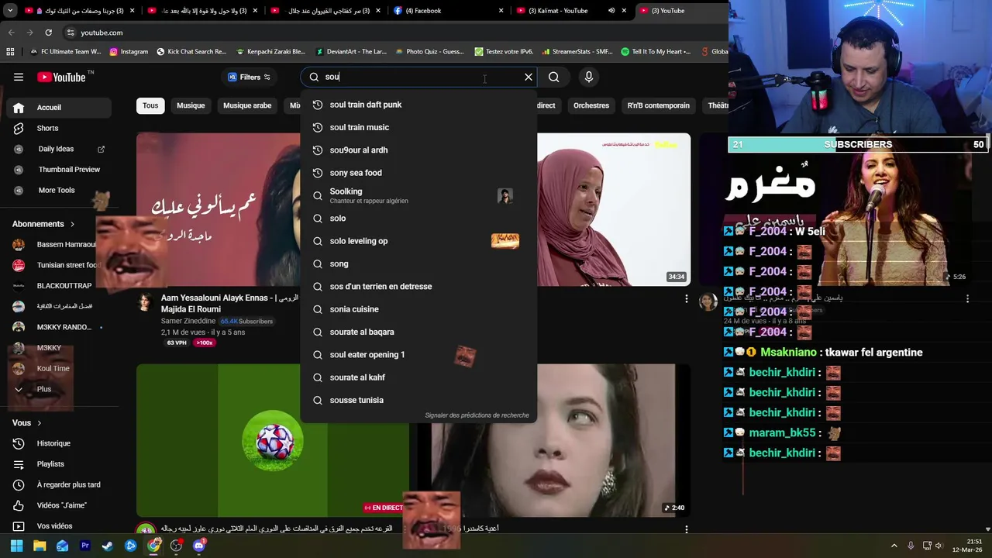Open the YouTube hamburger guide menu
The image size is (992, 558).
(19, 77)
